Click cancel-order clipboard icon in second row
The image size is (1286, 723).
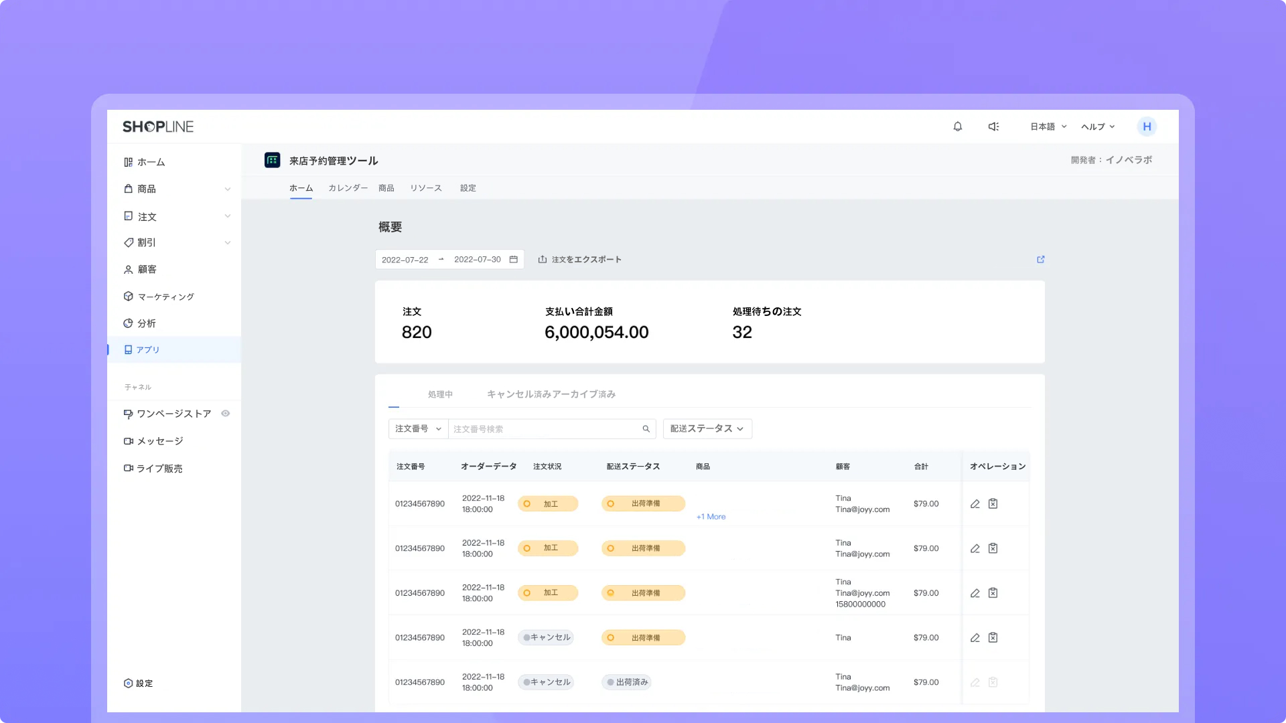tap(993, 548)
